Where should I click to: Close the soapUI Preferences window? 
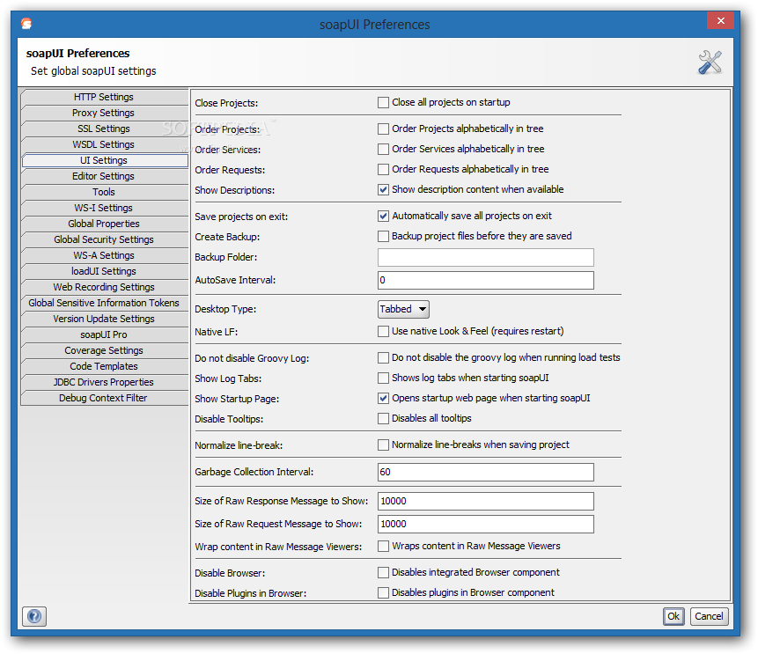(x=720, y=21)
